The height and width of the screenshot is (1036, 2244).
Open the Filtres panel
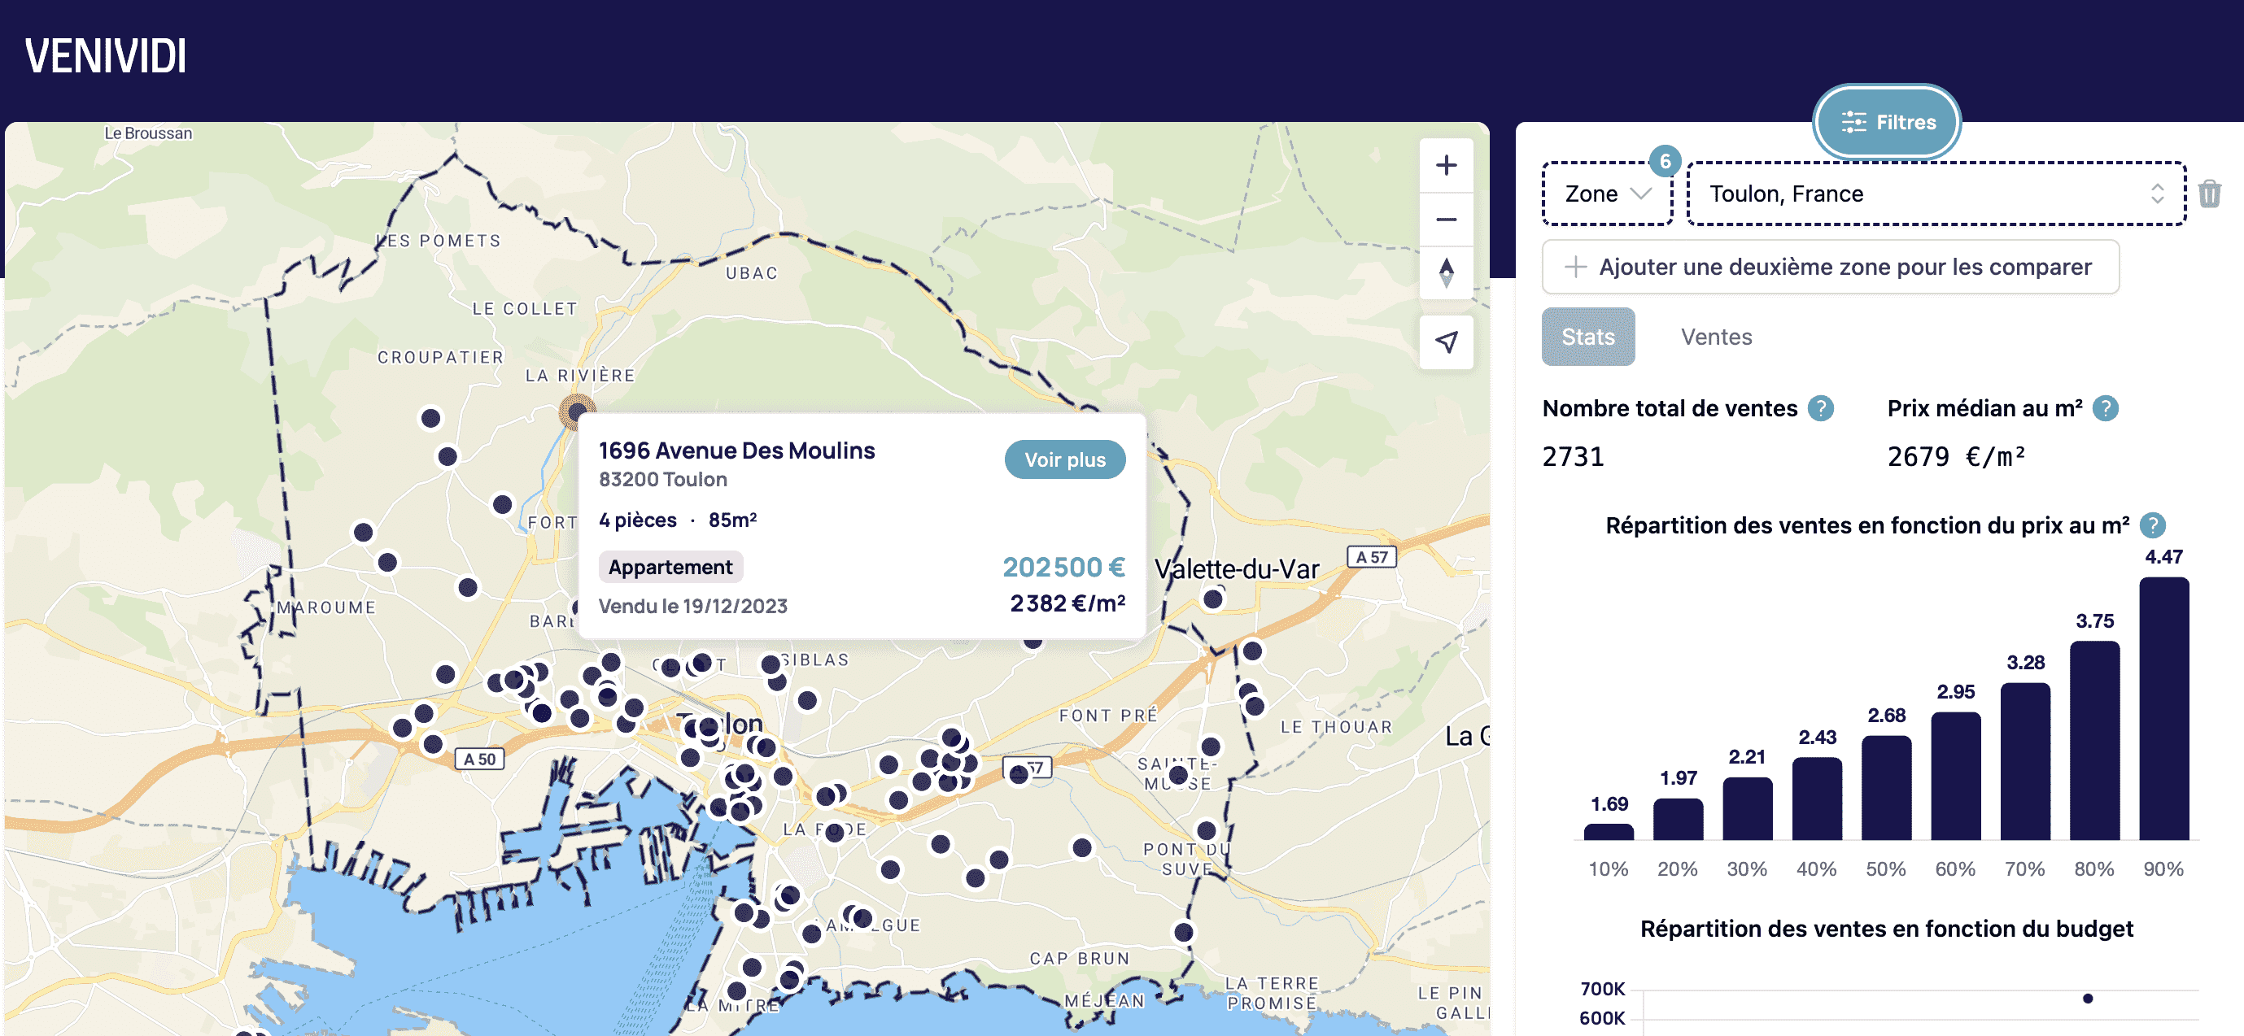pos(1887,122)
